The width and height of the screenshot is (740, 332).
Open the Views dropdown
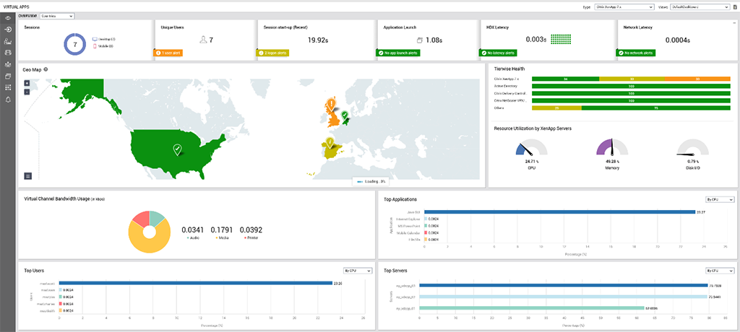pyautogui.click(x=700, y=7)
